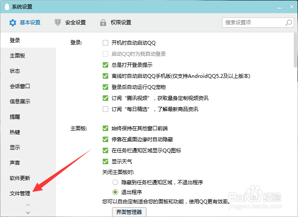Screen dimensions: 298x217
Task: Uncheck 总是打开登录提示
Action: (x=105, y=65)
